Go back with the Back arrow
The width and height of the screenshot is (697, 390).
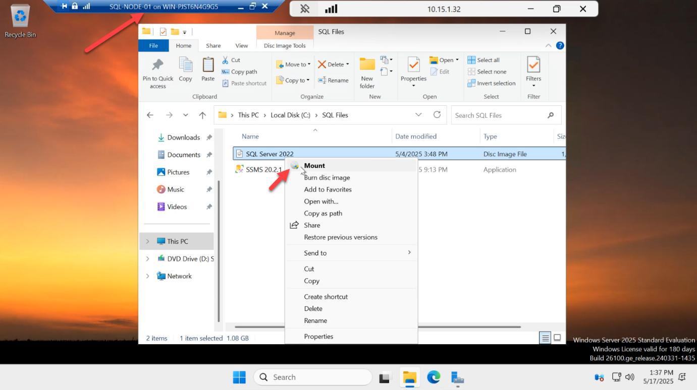150,115
